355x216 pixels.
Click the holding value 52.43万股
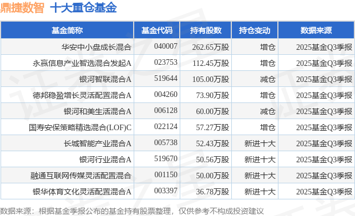point(212,143)
